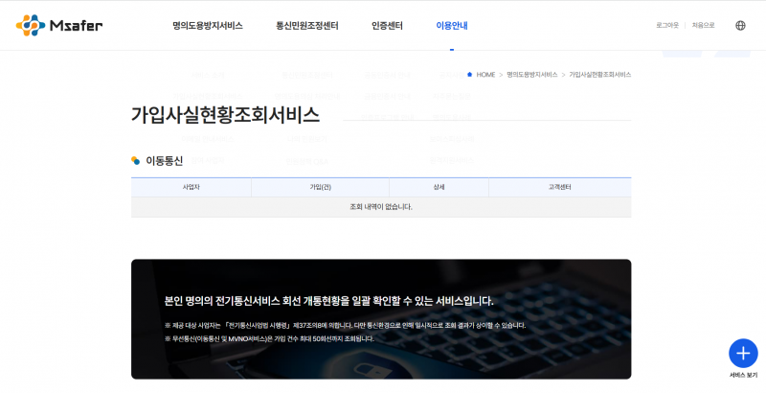Open the language globe icon
Image resolution: width=766 pixels, height=393 pixels.
[x=740, y=26]
